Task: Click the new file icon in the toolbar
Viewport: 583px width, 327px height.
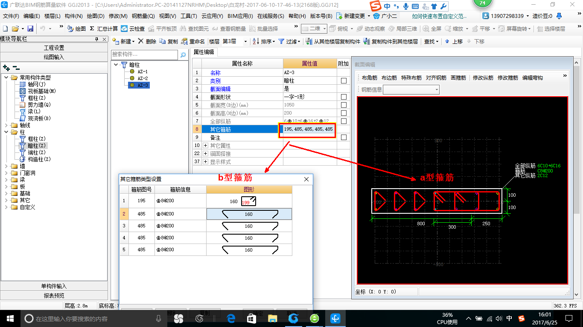Action: coord(5,29)
